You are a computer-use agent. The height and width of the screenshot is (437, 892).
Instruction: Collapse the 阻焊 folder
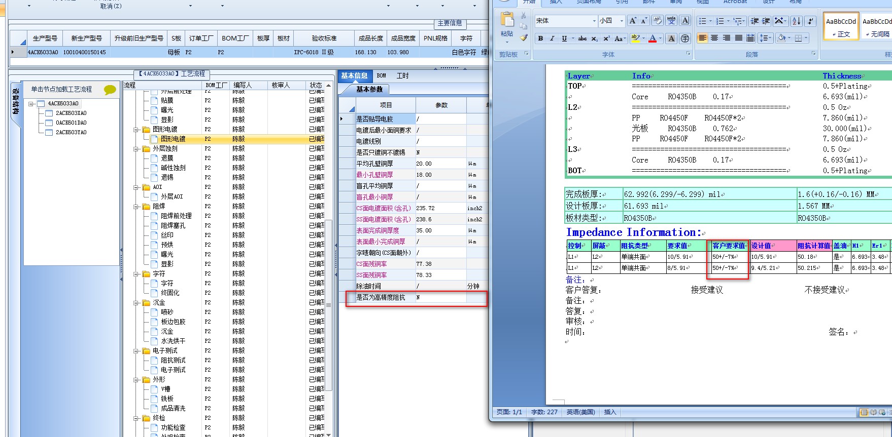point(136,207)
